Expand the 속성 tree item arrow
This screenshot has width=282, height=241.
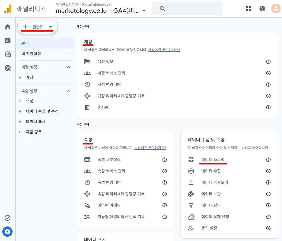pyautogui.click(x=20, y=101)
